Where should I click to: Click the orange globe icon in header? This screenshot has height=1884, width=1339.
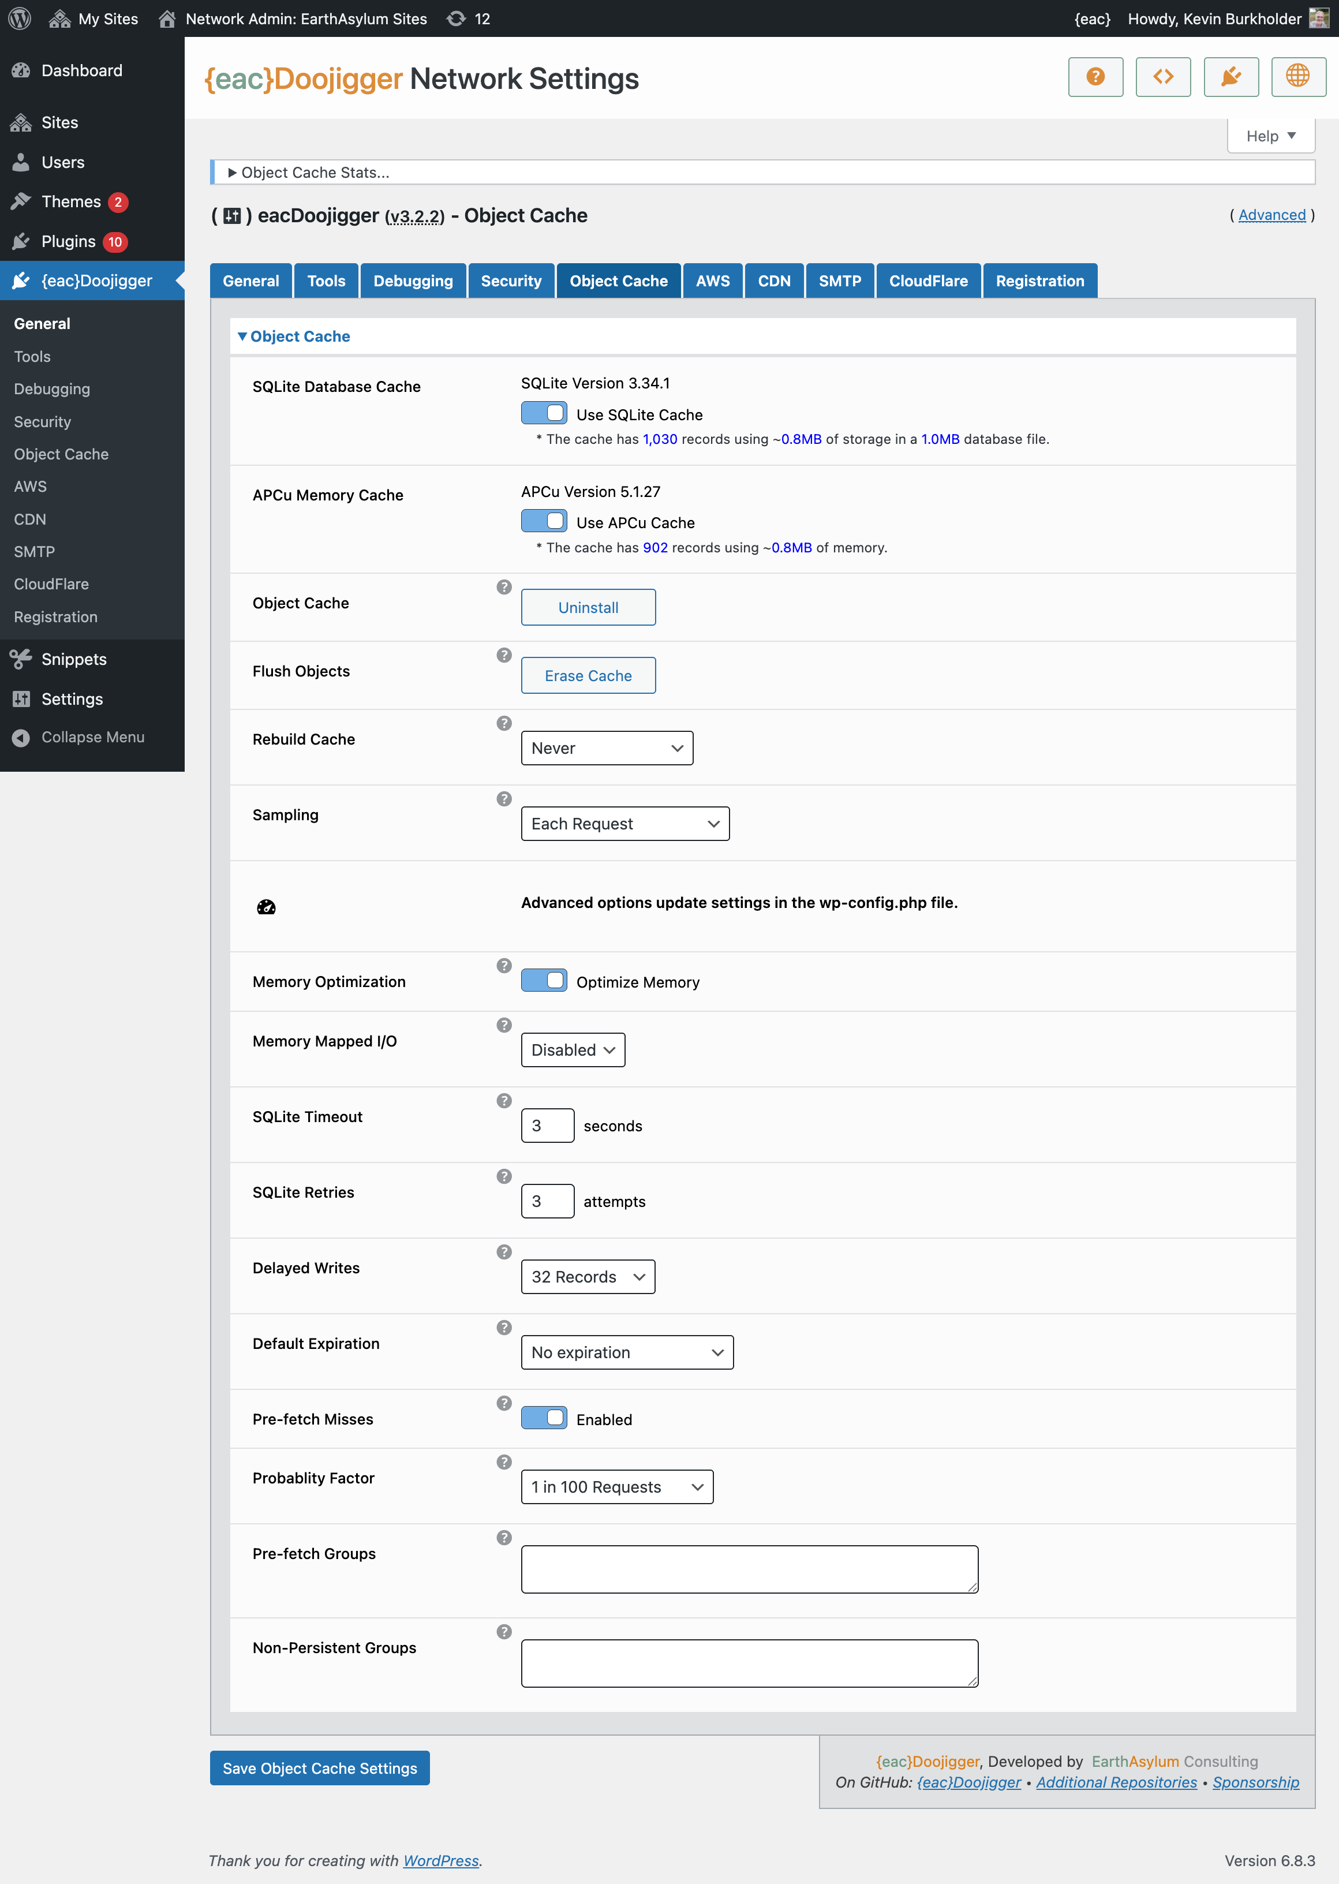coord(1298,77)
